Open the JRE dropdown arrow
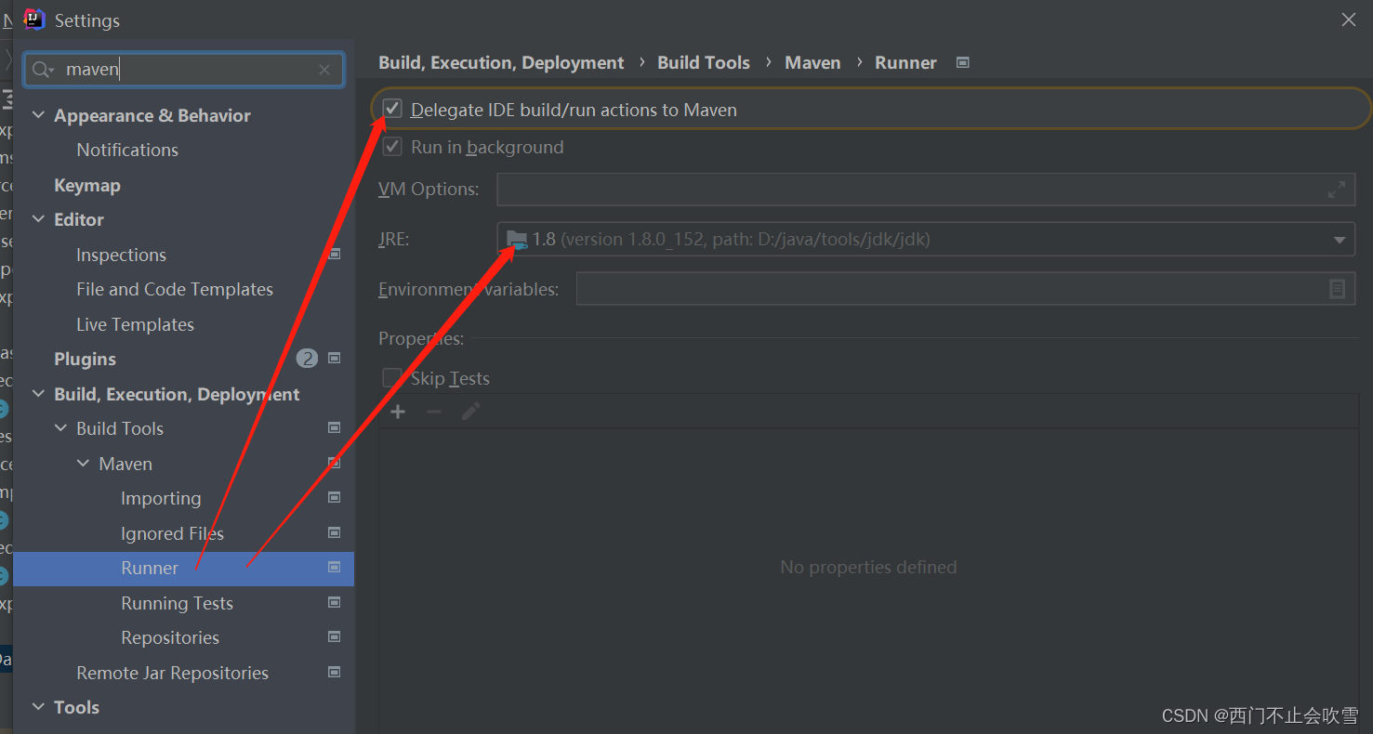1373x734 pixels. pyautogui.click(x=1339, y=240)
